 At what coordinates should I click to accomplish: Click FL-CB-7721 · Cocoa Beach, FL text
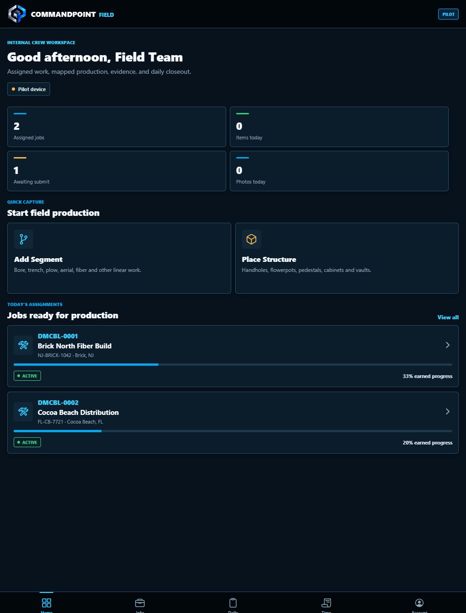(x=70, y=422)
